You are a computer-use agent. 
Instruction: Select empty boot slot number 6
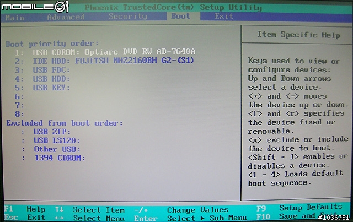point(19,96)
